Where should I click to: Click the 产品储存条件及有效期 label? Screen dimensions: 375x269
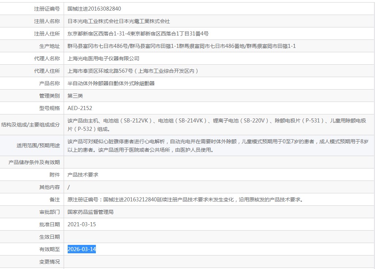(x=34, y=162)
